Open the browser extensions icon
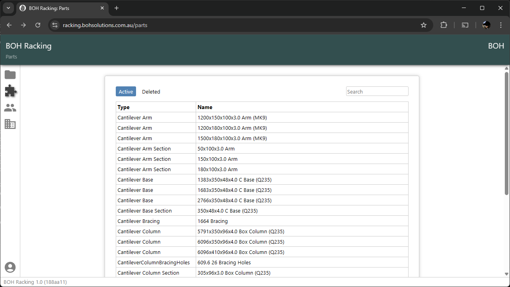510x287 pixels. pos(444,25)
